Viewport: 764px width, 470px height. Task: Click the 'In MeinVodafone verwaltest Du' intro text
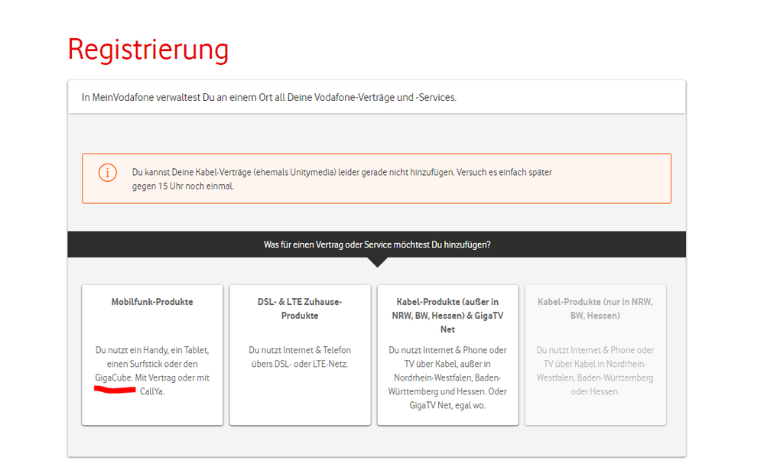(269, 97)
